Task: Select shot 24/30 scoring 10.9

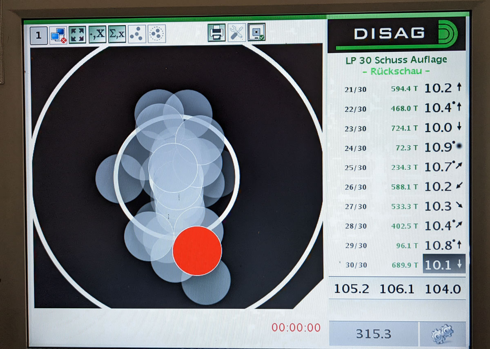Action: [399, 147]
